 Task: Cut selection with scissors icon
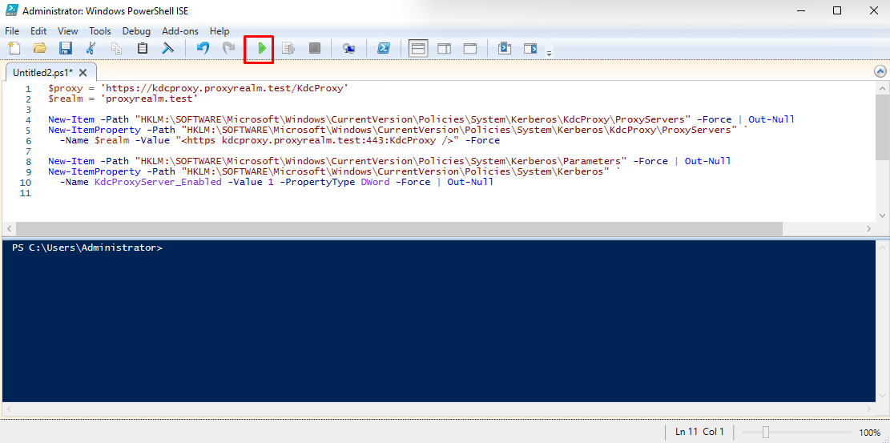(x=91, y=48)
